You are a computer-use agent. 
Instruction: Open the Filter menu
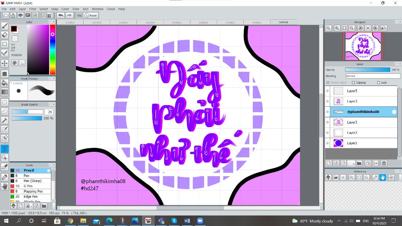point(33,9)
